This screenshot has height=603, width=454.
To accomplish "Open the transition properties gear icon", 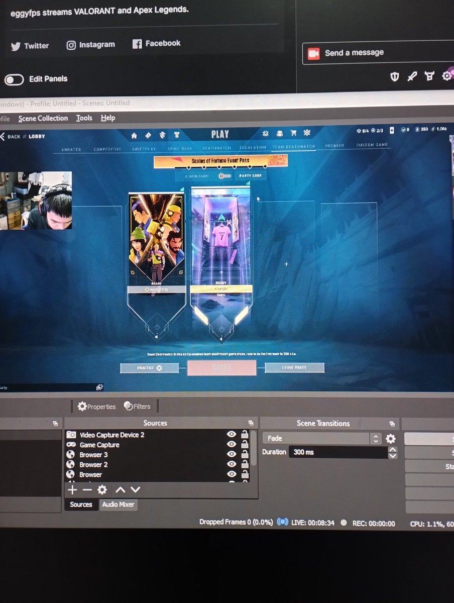I will pyautogui.click(x=391, y=439).
